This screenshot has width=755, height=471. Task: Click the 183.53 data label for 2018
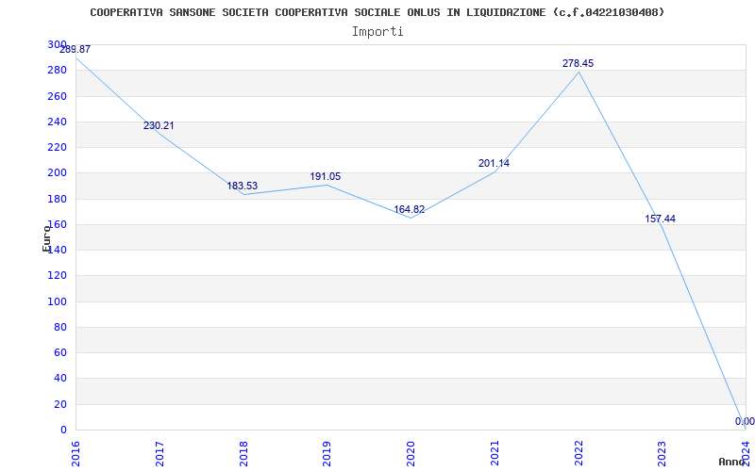coord(243,186)
